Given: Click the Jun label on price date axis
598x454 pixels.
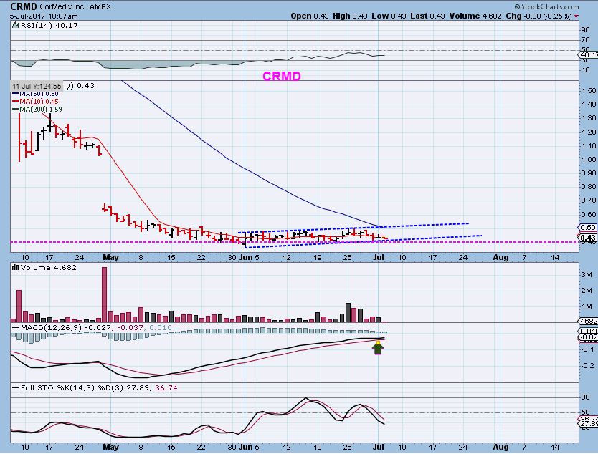Looking at the screenshot, I should tap(246, 258).
